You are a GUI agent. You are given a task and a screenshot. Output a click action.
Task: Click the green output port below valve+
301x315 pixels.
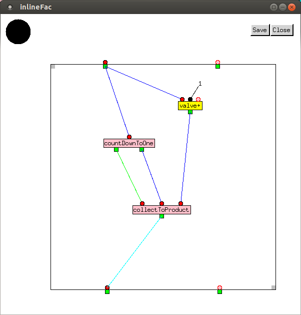(x=190, y=112)
